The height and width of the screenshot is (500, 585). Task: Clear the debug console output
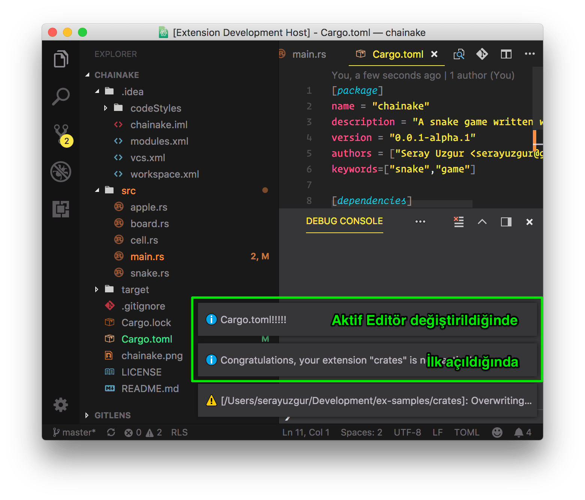click(x=459, y=222)
